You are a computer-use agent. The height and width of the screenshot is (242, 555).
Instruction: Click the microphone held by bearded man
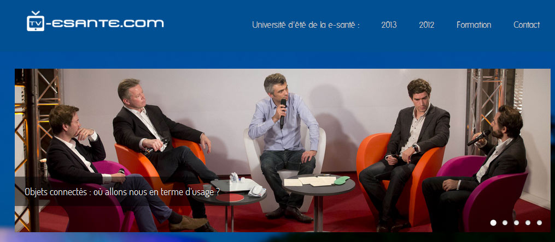478,138
